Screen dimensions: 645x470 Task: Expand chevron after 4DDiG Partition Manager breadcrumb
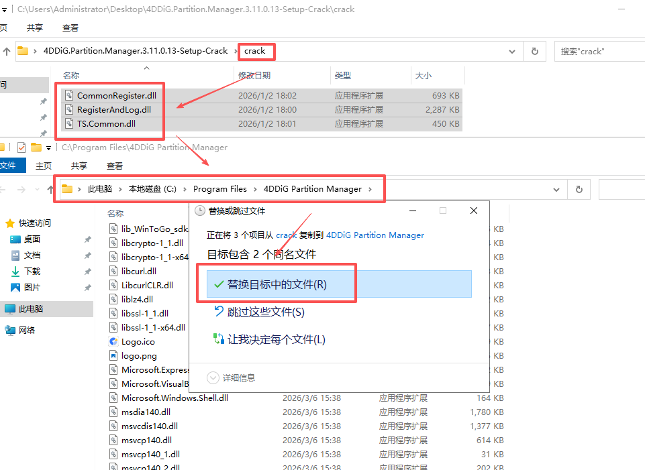click(369, 189)
